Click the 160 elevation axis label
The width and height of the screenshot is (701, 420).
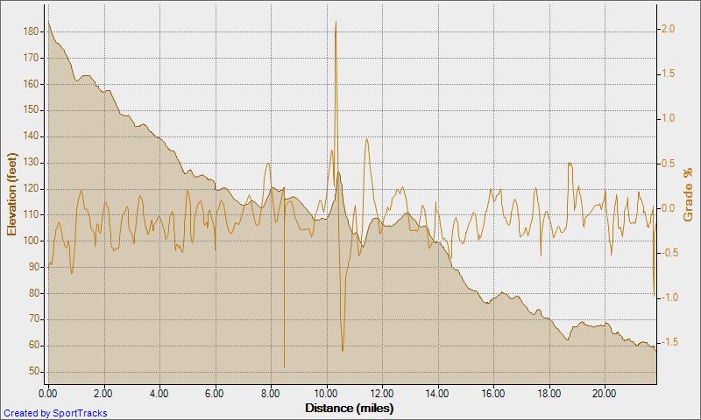pyautogui.click(x=32, y=84)
